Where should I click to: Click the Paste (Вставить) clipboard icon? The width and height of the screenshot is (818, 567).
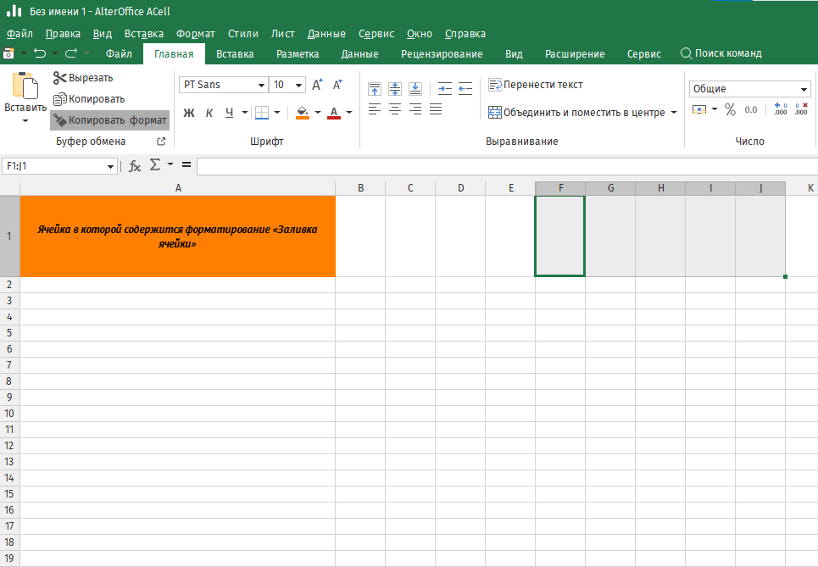point(25,86)
